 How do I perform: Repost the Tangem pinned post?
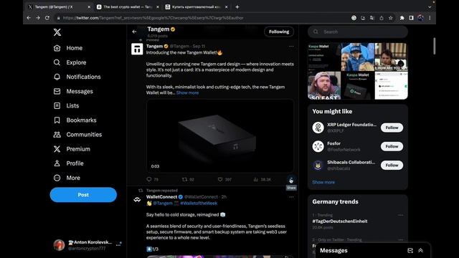[x=188, y=179]
